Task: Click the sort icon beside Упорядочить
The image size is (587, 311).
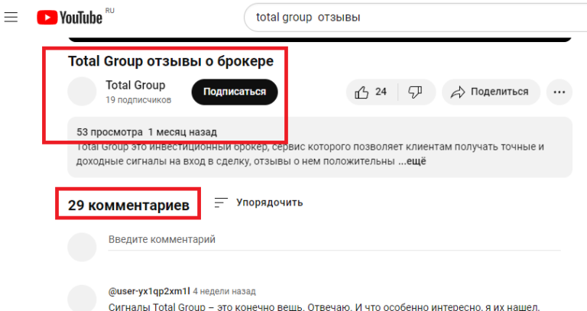Action: point(221,202)
